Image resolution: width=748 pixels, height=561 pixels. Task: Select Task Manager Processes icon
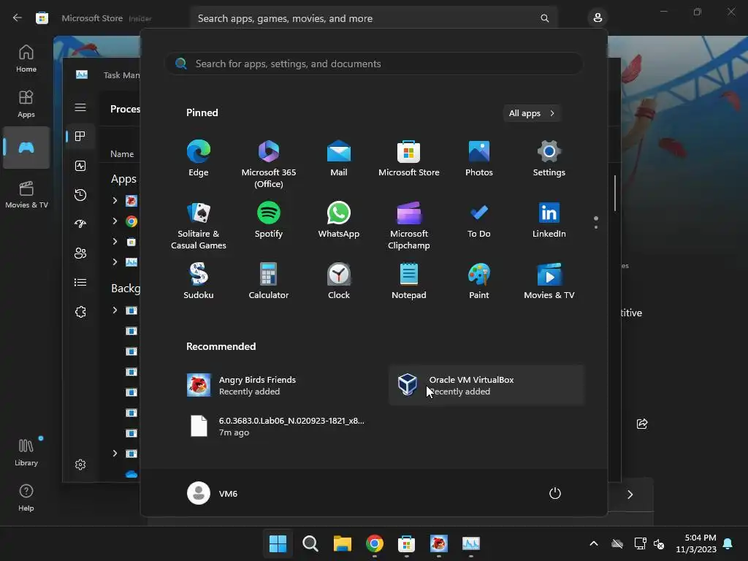click(x=80, y=137)
